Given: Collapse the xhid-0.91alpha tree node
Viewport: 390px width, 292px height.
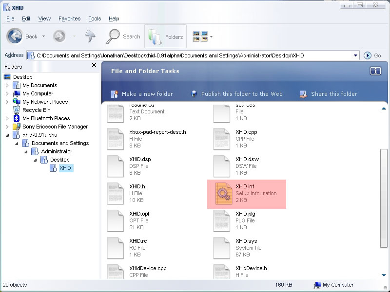Looking at the screenshot, I should coord(7,135).
